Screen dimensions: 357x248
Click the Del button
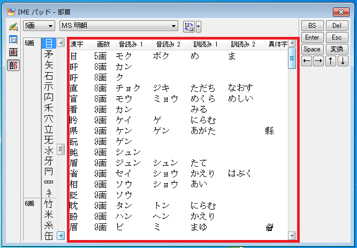337,26
